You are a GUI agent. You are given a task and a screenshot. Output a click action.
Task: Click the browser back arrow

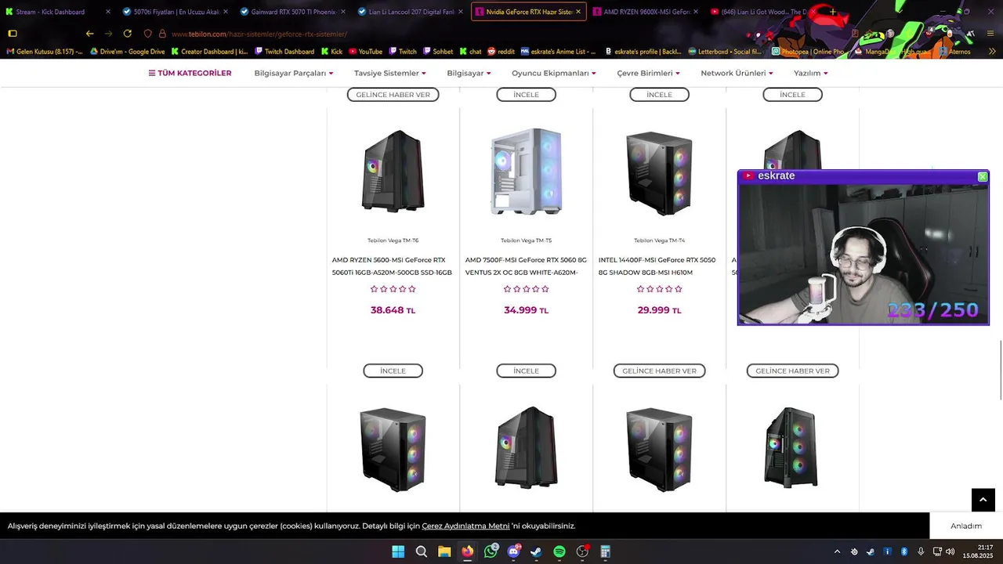click(x=89, y=34)
